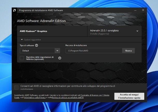Click the installation path field C:\Program Files\AMD
This screenshot has width=158, height=112.
[94, 51]
